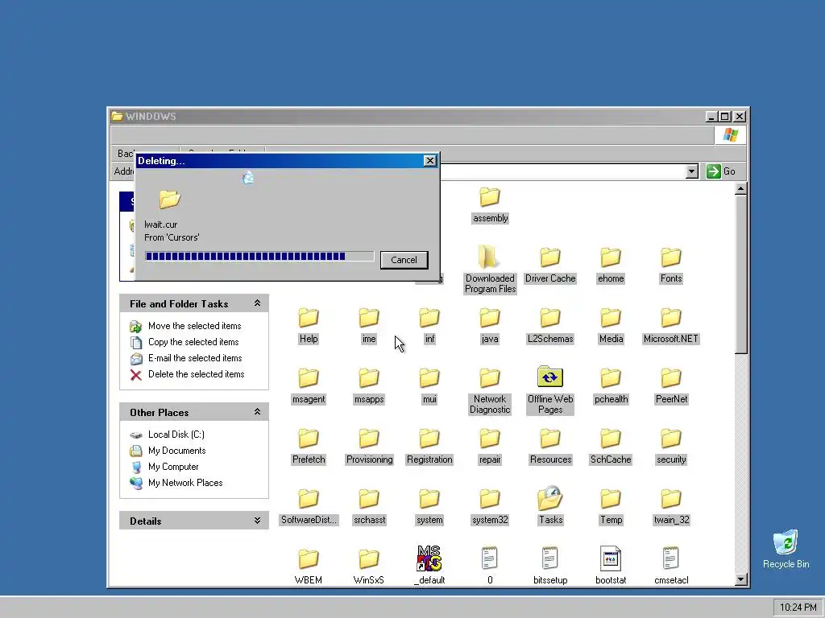Select the srchasst folder
Image resolution: width=825 pixels, height=618 pixels.
(369, 507)
